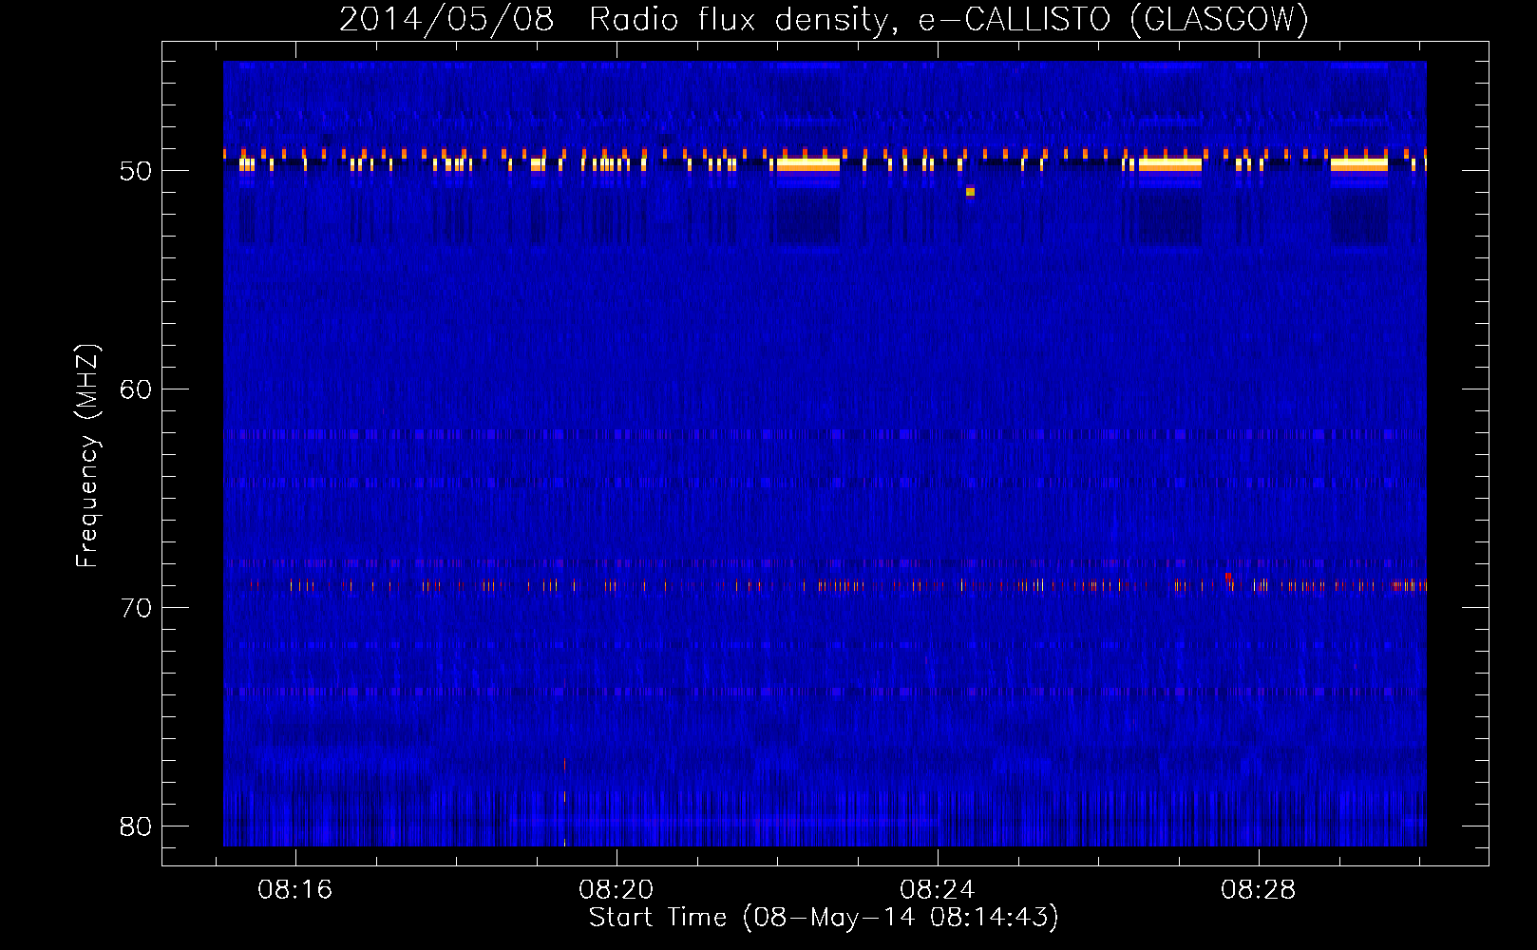Click the 60 MHz frequency tick label
The height and width of the screenshot is (950, 1537).
click(x=136, y=389)
